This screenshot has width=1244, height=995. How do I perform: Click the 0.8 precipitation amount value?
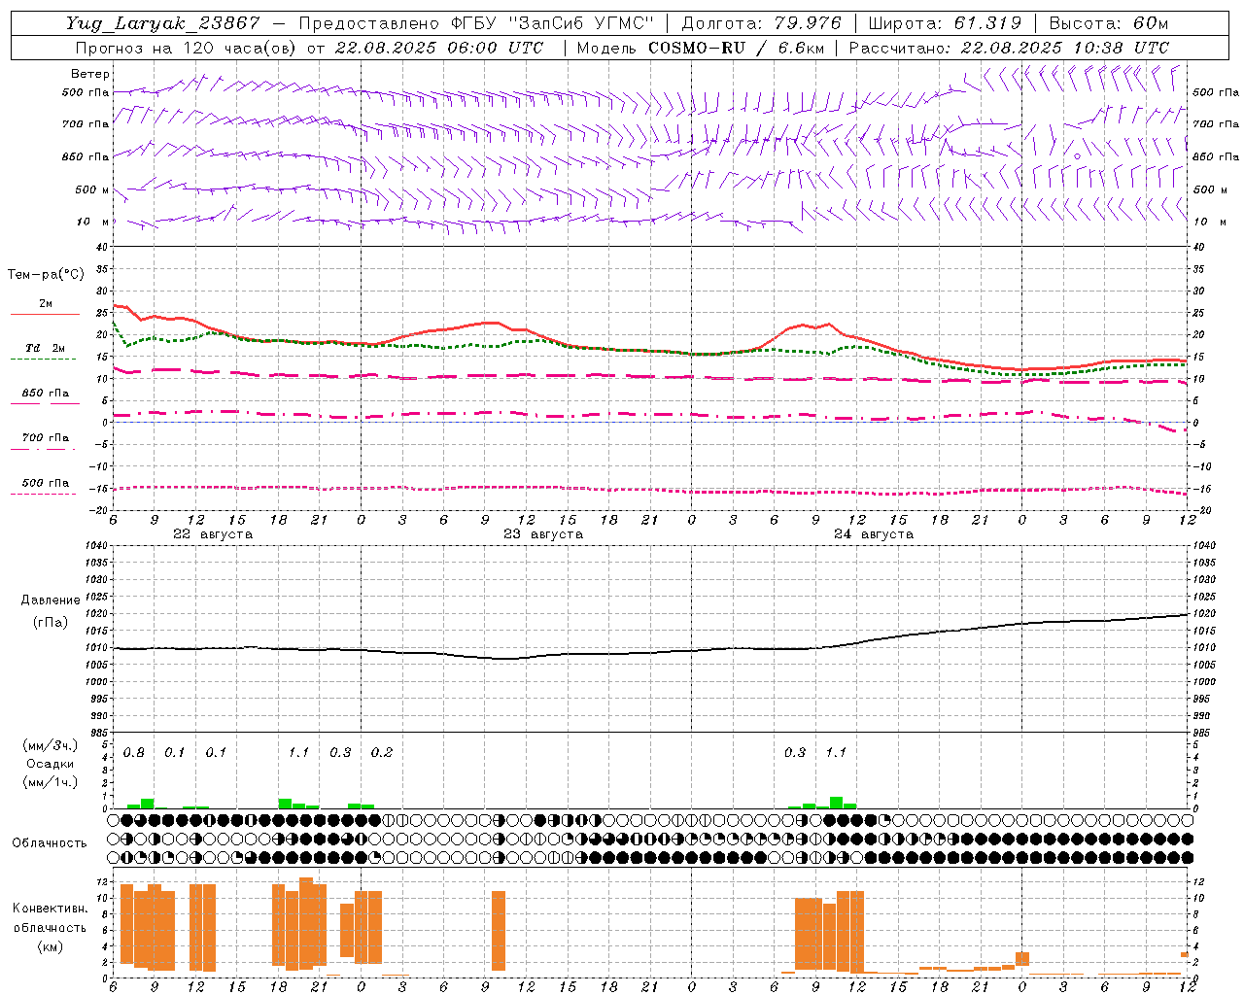(x=134, y=753)
